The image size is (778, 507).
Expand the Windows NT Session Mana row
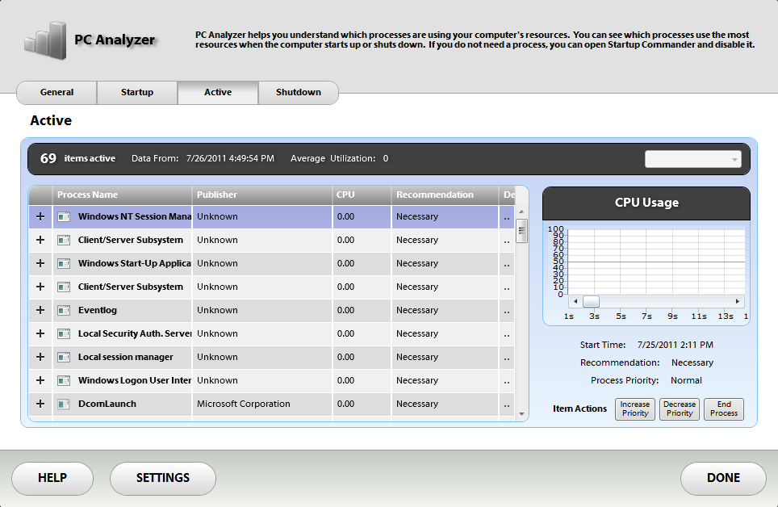point(40,216)
